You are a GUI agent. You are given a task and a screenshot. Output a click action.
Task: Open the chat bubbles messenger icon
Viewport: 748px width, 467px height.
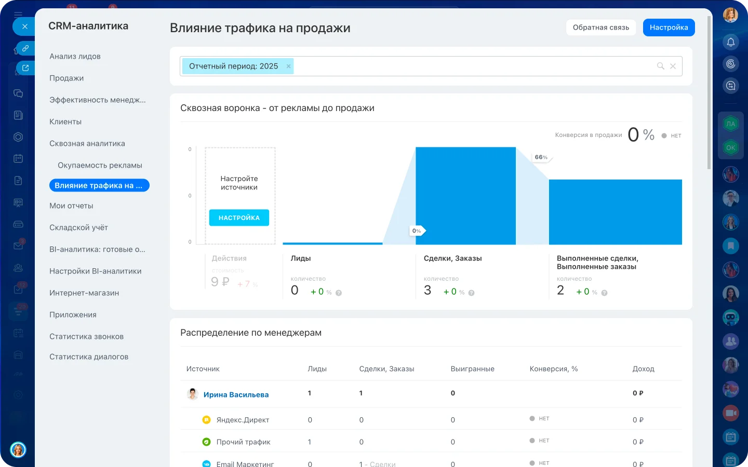pos(18,94)
